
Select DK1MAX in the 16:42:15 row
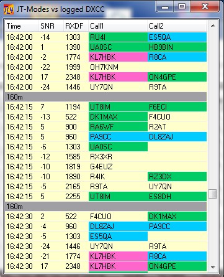[118, 117]
